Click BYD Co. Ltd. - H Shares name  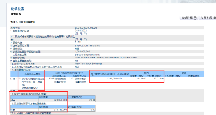[x=87, y=46]
